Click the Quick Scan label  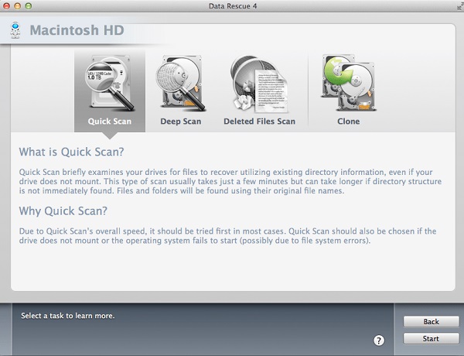pos(110,122)
